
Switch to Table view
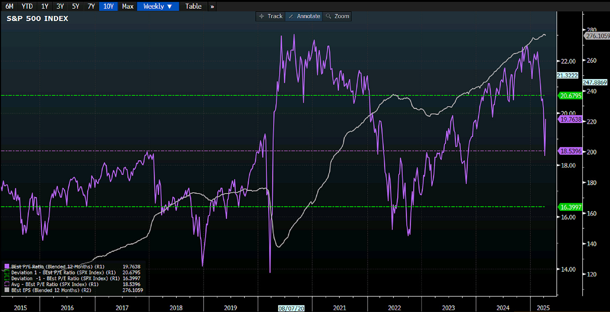coord(194,6)
